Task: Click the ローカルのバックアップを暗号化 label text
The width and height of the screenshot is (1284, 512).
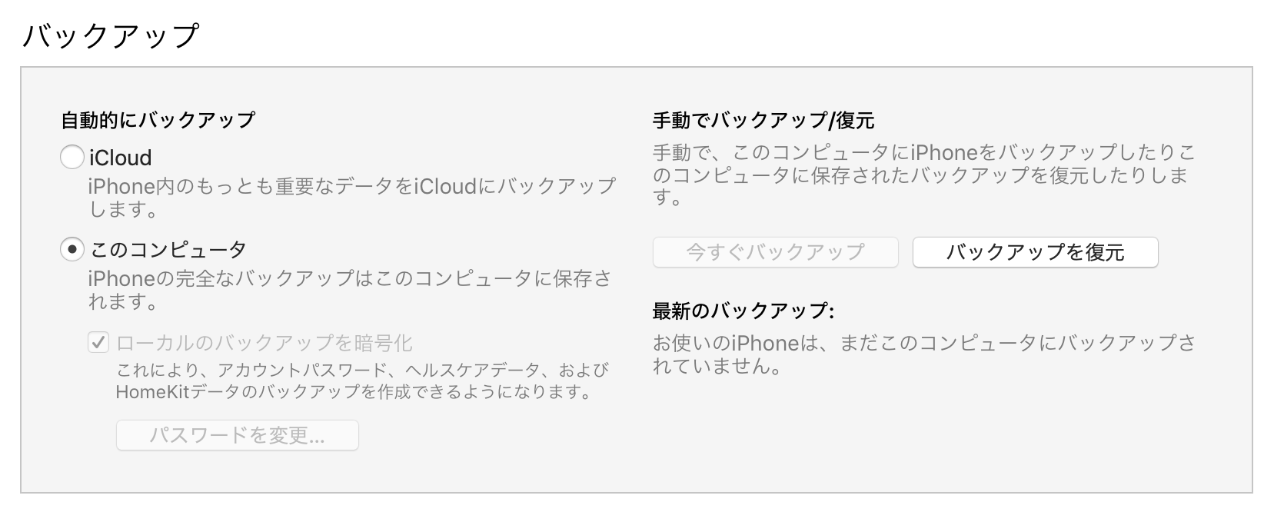Action: [264, 342]
